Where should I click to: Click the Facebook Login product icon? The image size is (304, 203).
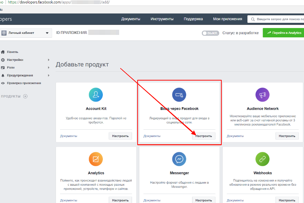[179, 94]
